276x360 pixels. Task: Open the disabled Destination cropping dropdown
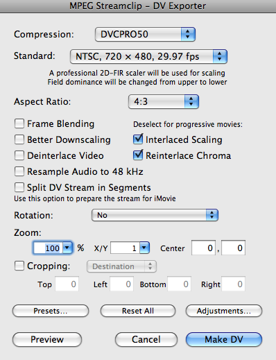click(x=121, y=266)
